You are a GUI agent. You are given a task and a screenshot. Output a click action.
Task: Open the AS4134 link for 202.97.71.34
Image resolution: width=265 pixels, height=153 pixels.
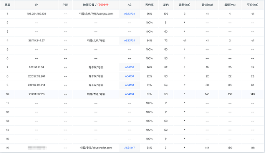pyautogui.click(x=129, y=67)
